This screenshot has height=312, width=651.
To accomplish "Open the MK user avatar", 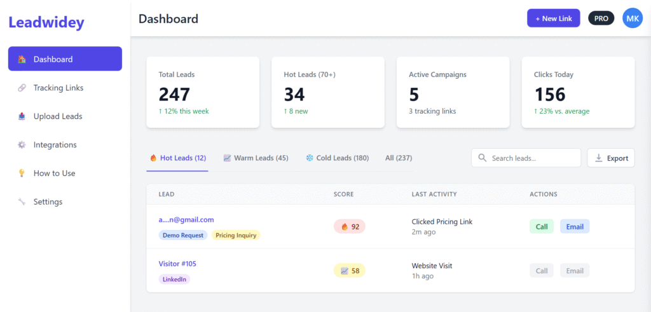I will (632, 18).
